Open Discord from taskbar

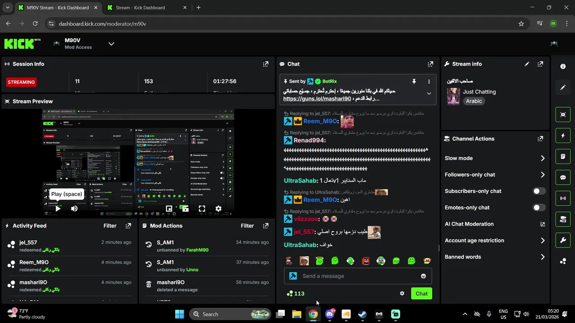coord(330,314)
